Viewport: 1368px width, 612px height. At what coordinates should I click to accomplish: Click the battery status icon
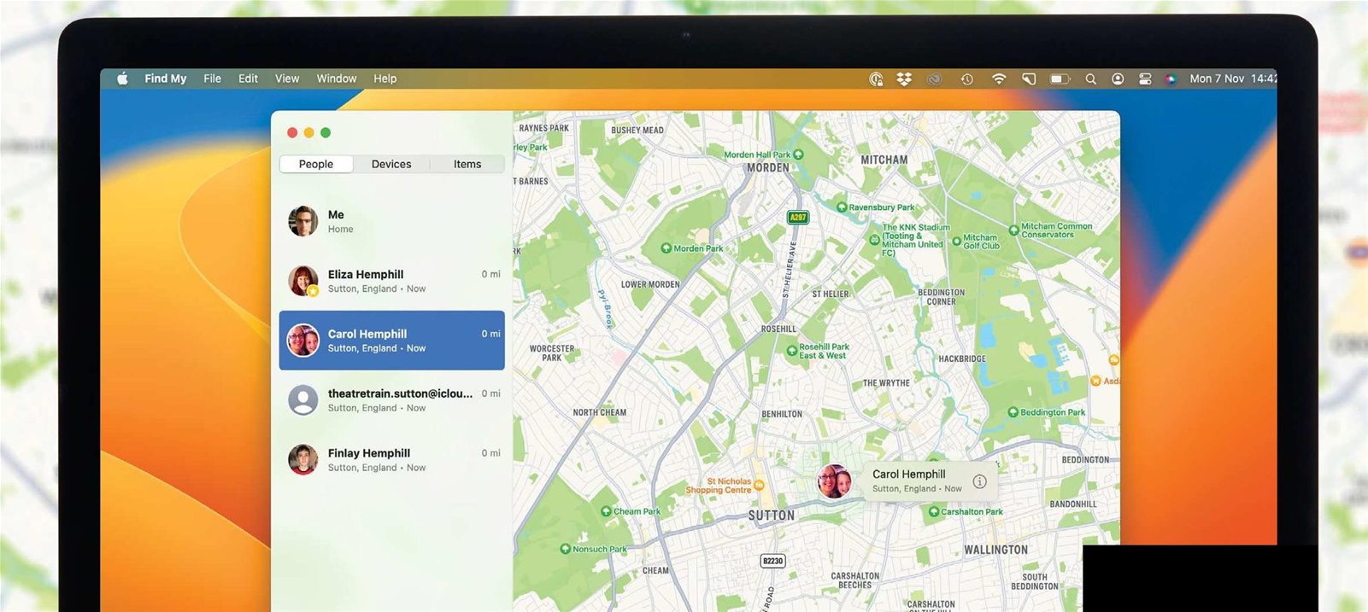coord(1060,79)
